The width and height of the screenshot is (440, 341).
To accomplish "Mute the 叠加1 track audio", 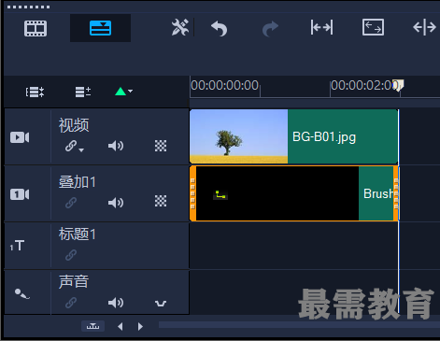I will 116,203.
